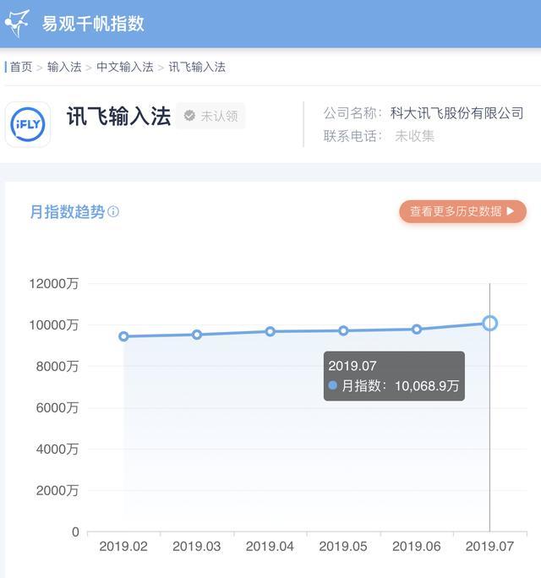
Task: Navigate to 中文输入法 breadcrumb category
Action: click(x=125, y=67)
